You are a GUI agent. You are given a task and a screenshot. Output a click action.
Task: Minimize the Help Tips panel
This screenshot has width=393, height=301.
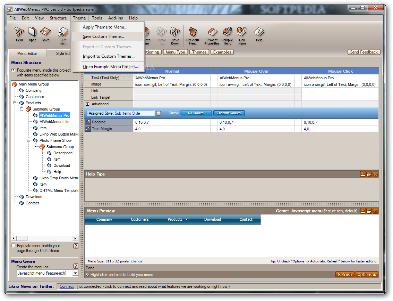pyautogui.click(x=363, y=174)
